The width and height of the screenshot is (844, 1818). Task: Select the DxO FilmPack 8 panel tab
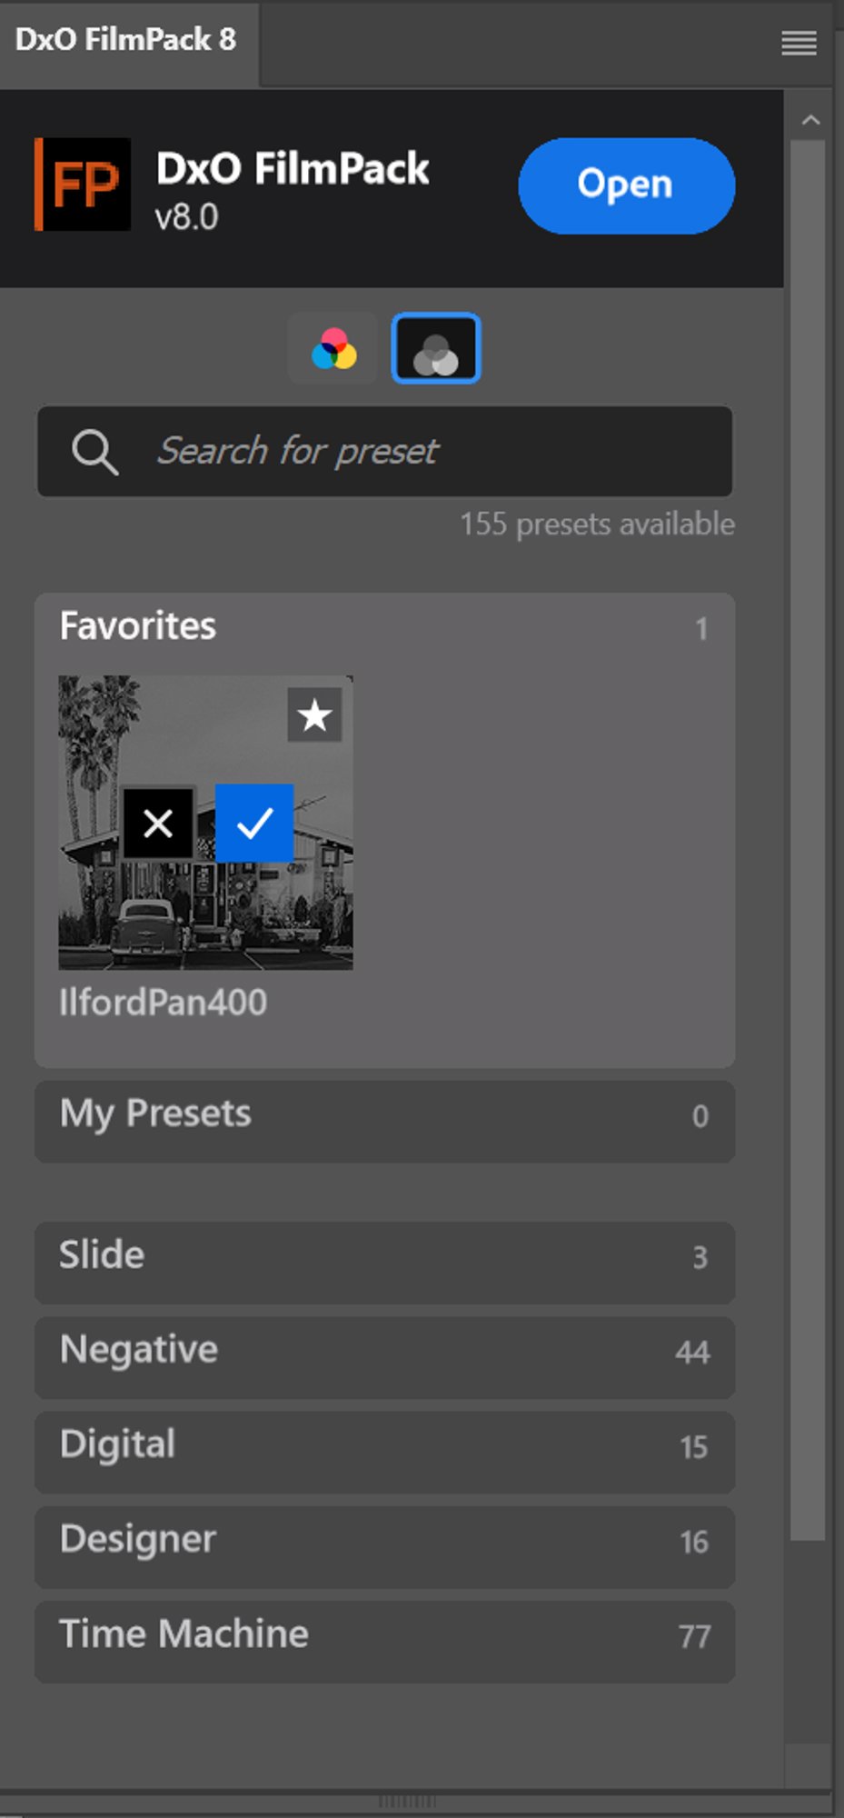(126, 40)
